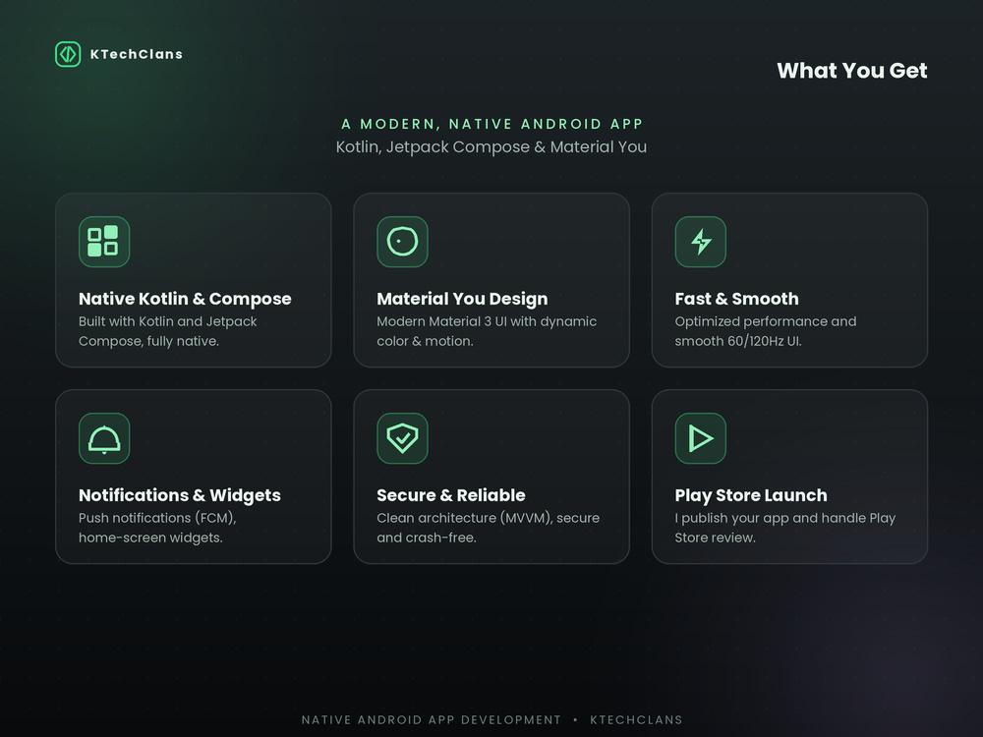Image resolution: width=983 pixels, height=737 pixels.
Task: Click the play triangle icon on Play Store card
Action: [x=701, y=438]
